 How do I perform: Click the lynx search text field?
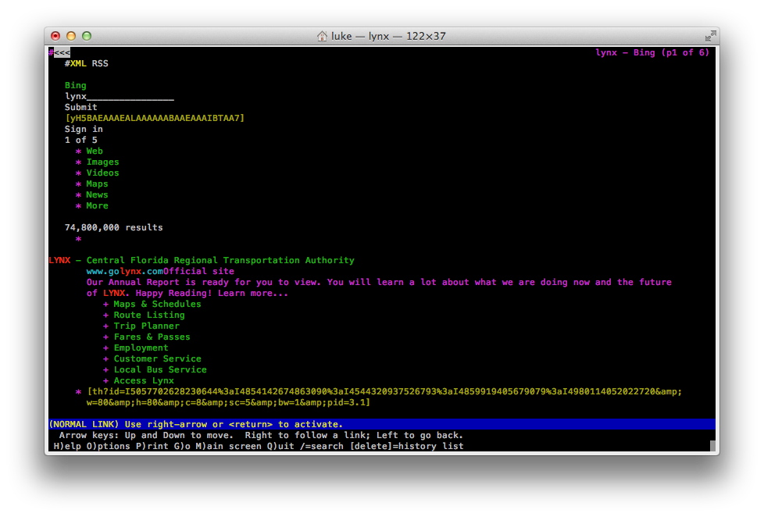119,97
